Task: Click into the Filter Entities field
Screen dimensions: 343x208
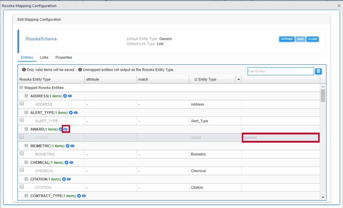Action: pos(280,71)
